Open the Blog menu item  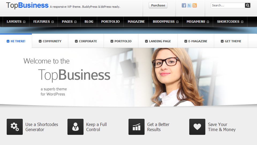point(89,22)
